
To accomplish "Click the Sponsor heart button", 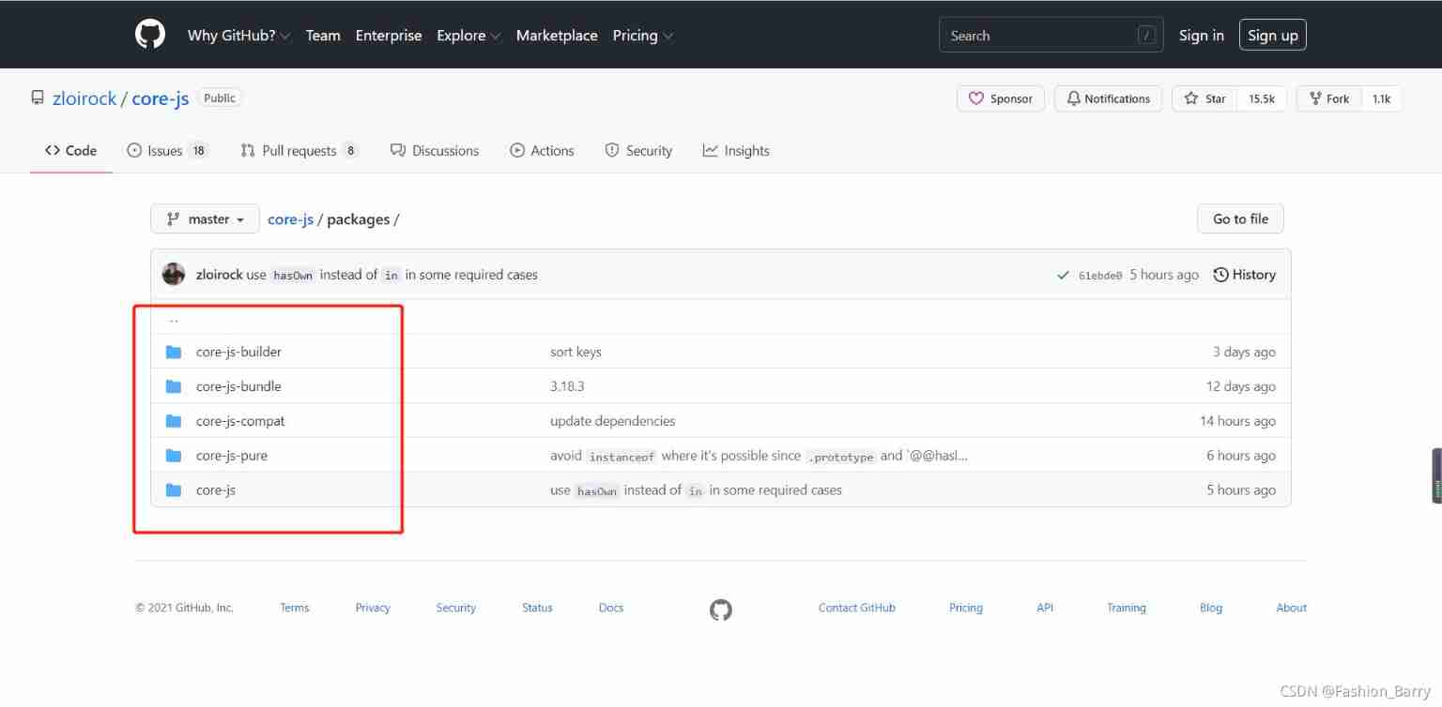I will click(1001, 98).
